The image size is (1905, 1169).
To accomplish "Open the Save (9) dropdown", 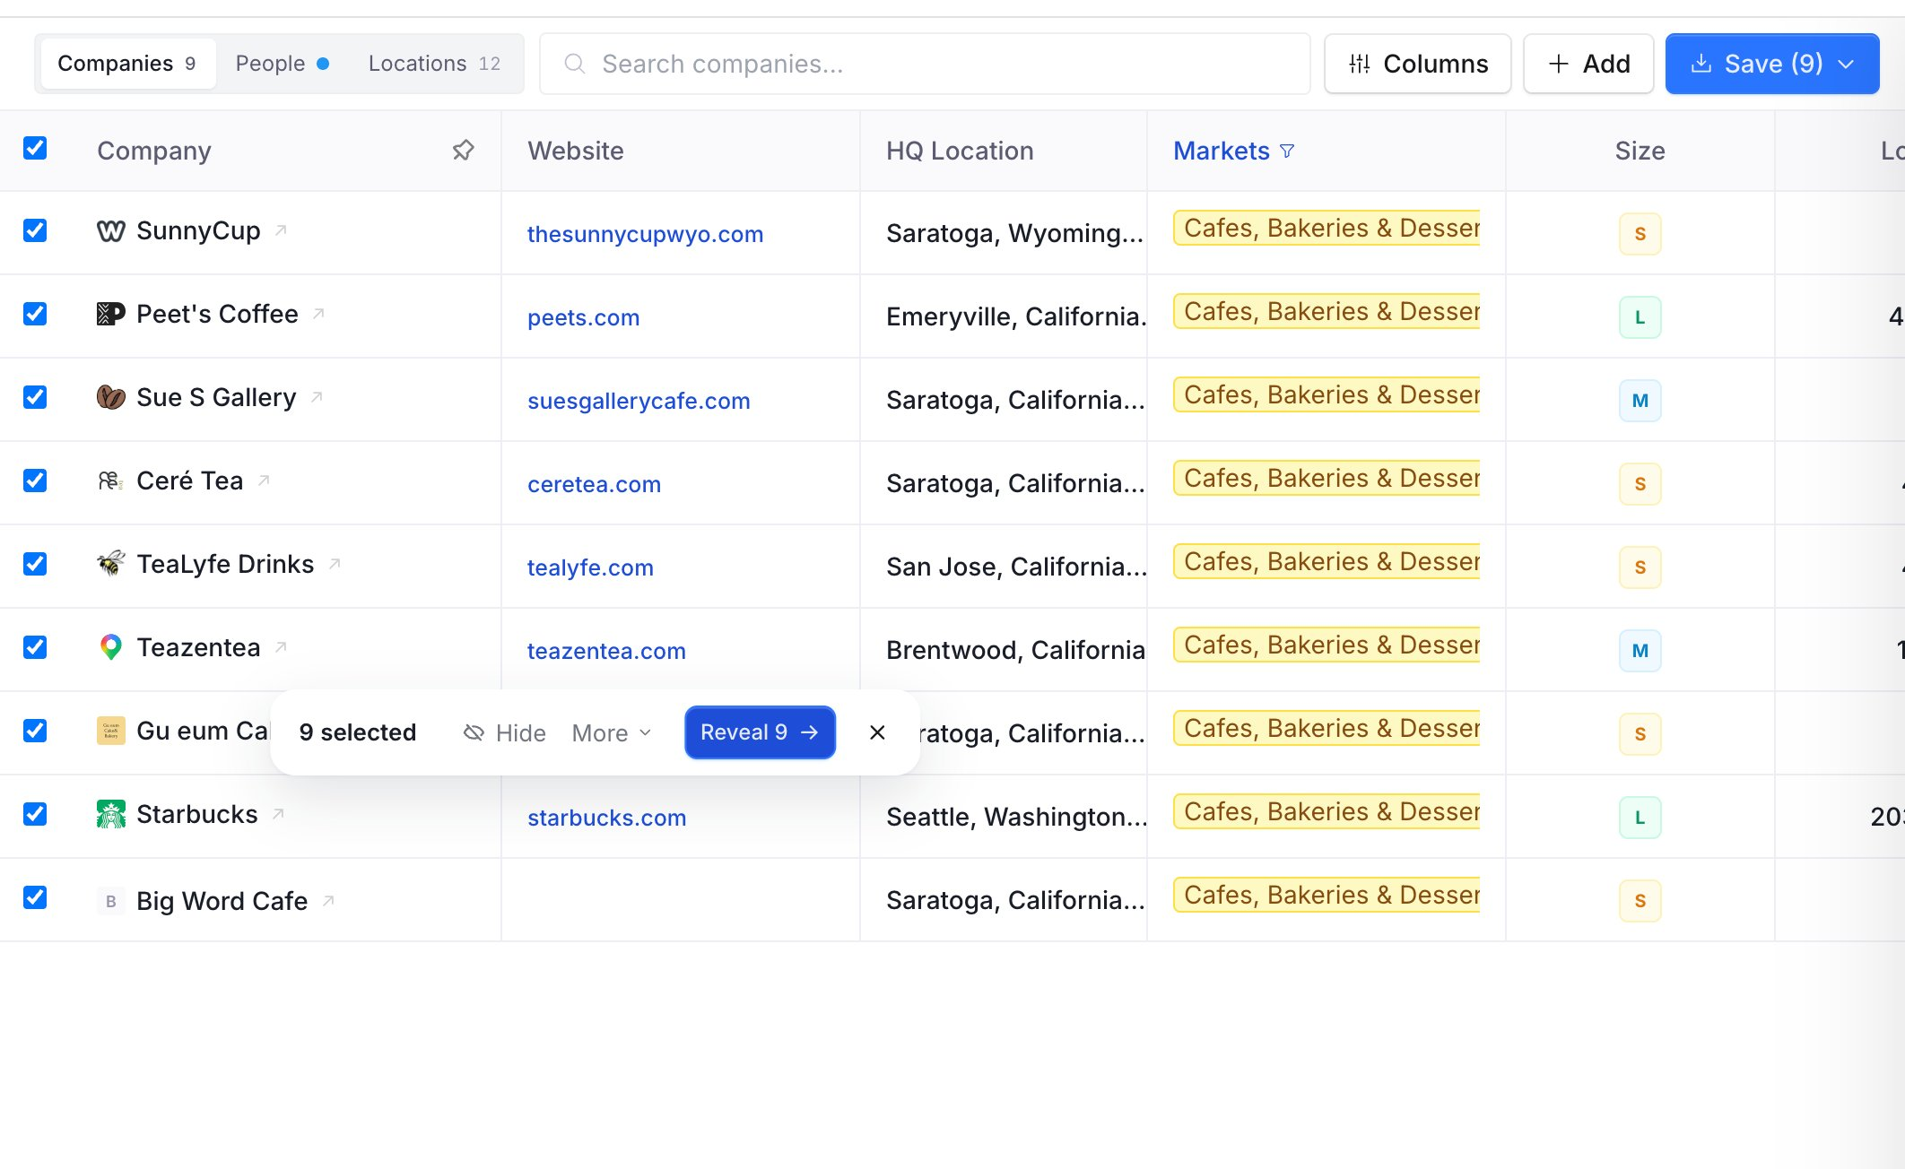I will coord(1772,64).
